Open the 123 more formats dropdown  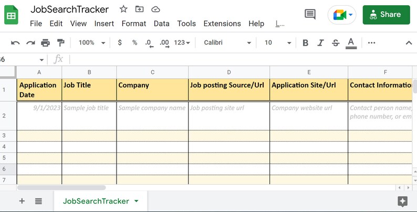click(x=182, y=43)
